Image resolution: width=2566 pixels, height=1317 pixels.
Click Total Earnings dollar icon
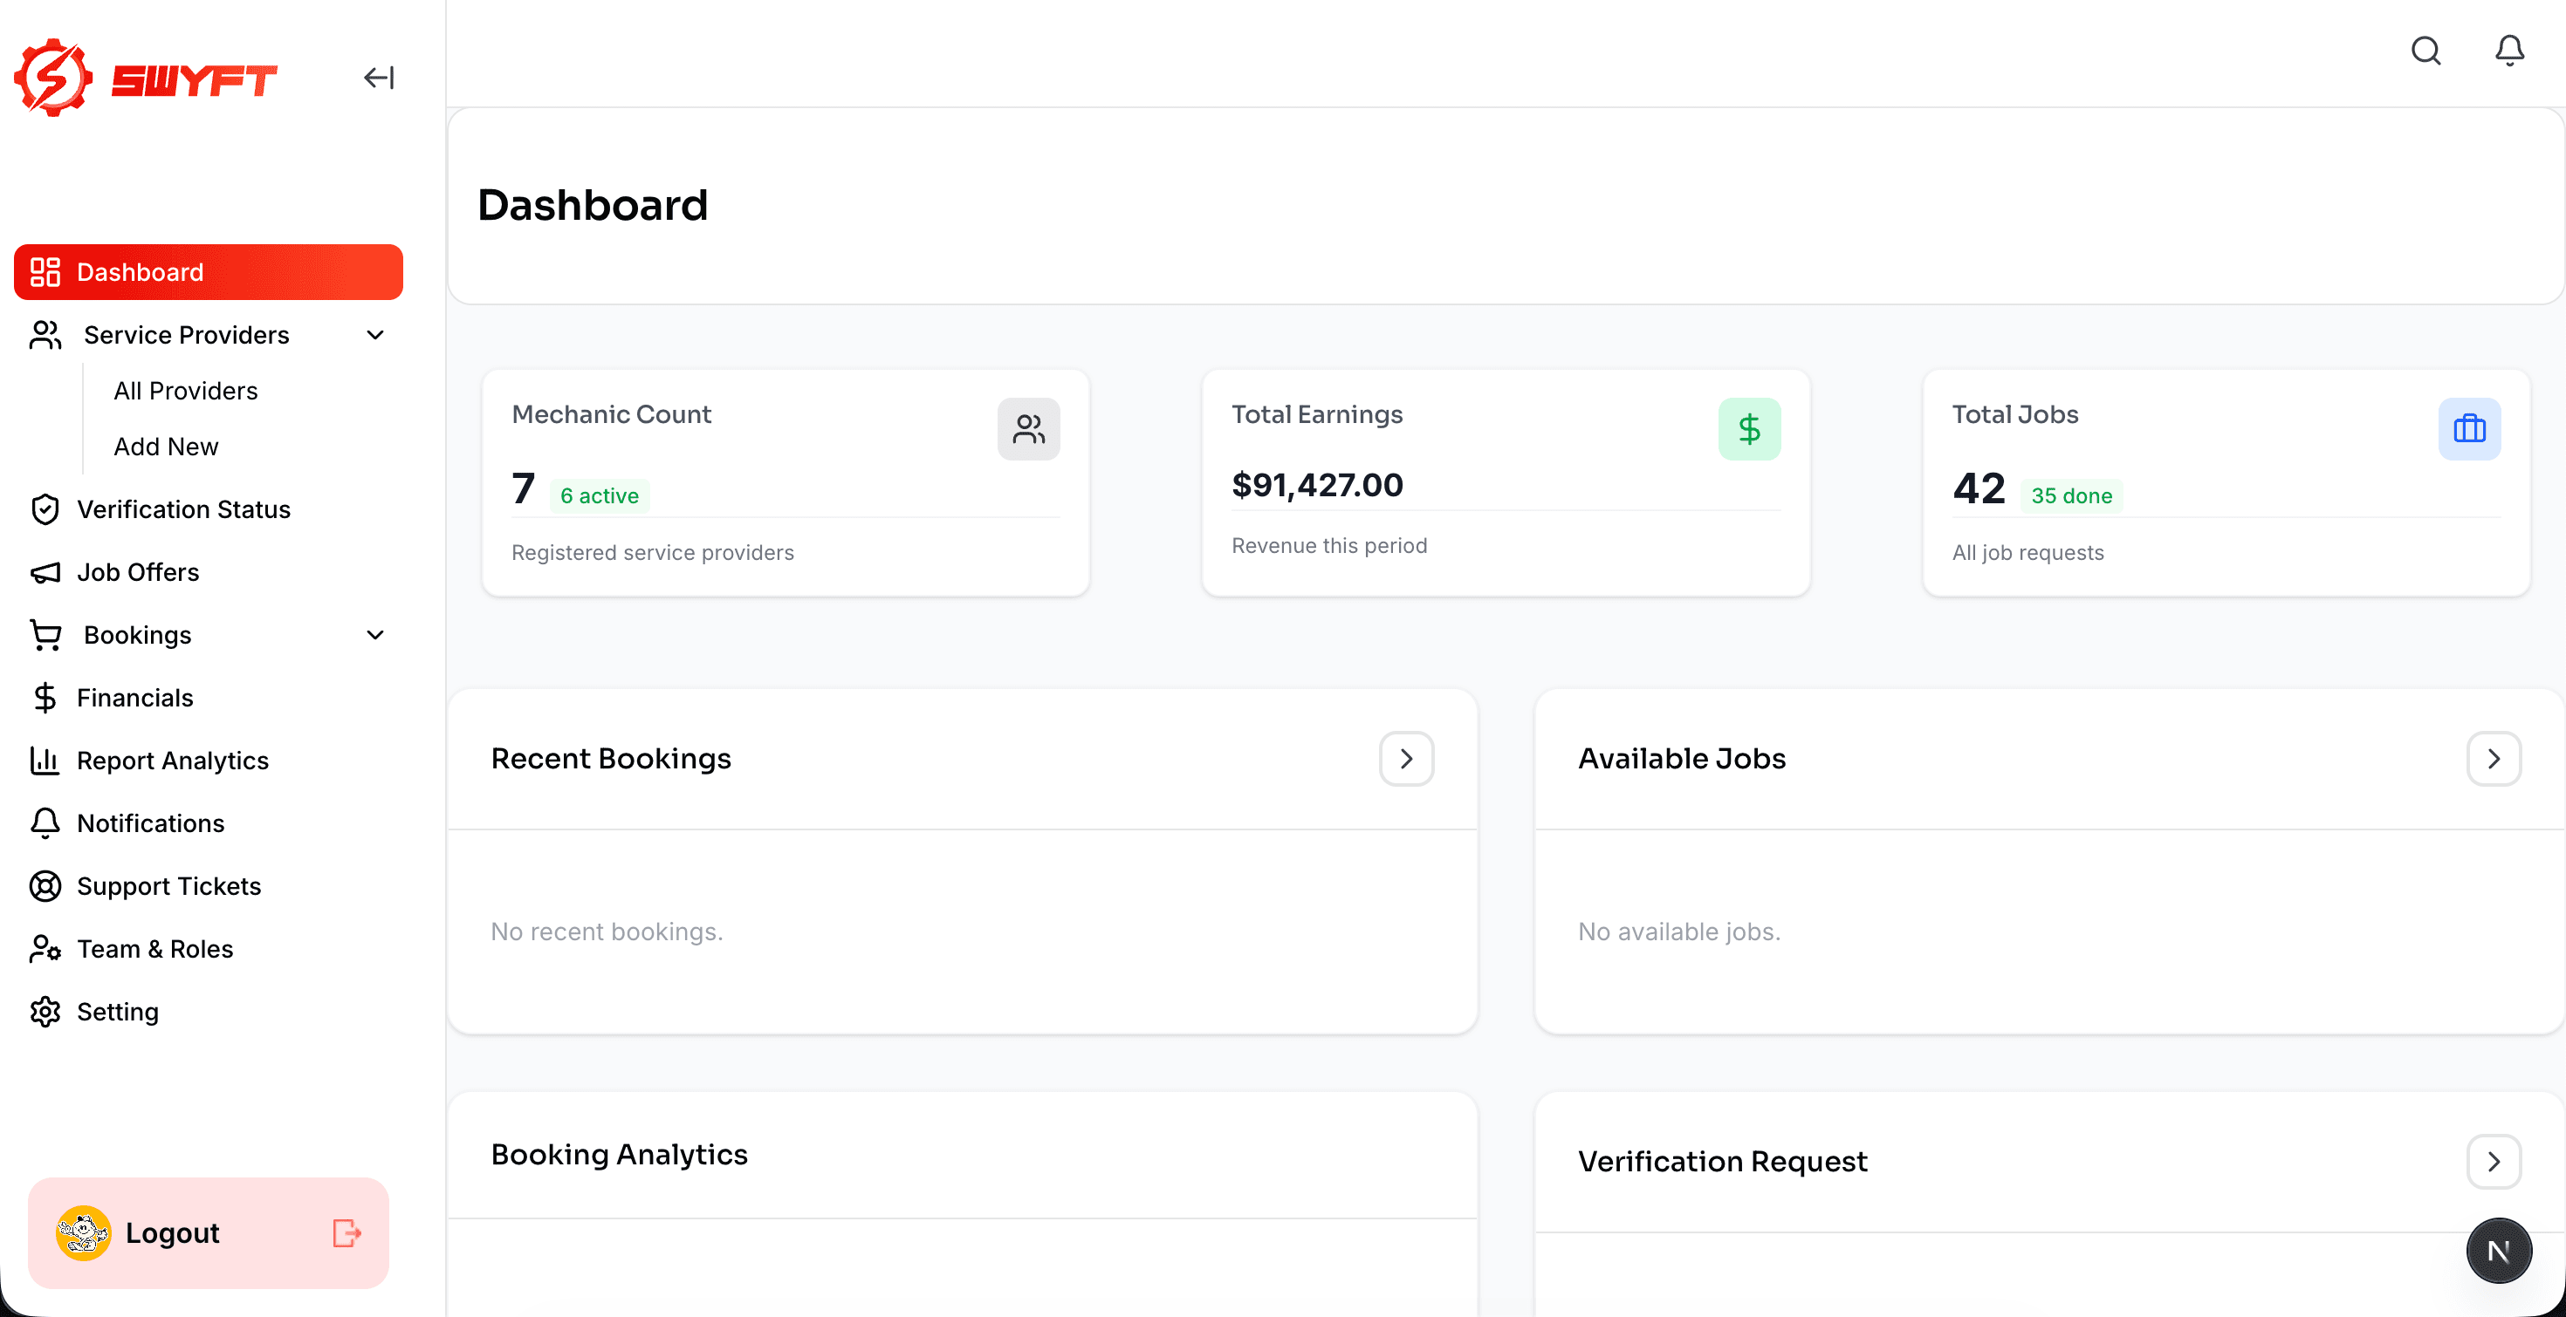click(1749, 429)
